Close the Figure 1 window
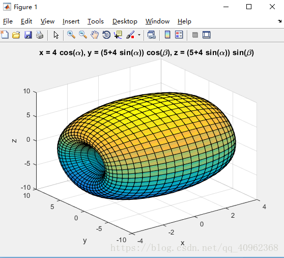This screenshot has width=284, height=258. point(272,7)
